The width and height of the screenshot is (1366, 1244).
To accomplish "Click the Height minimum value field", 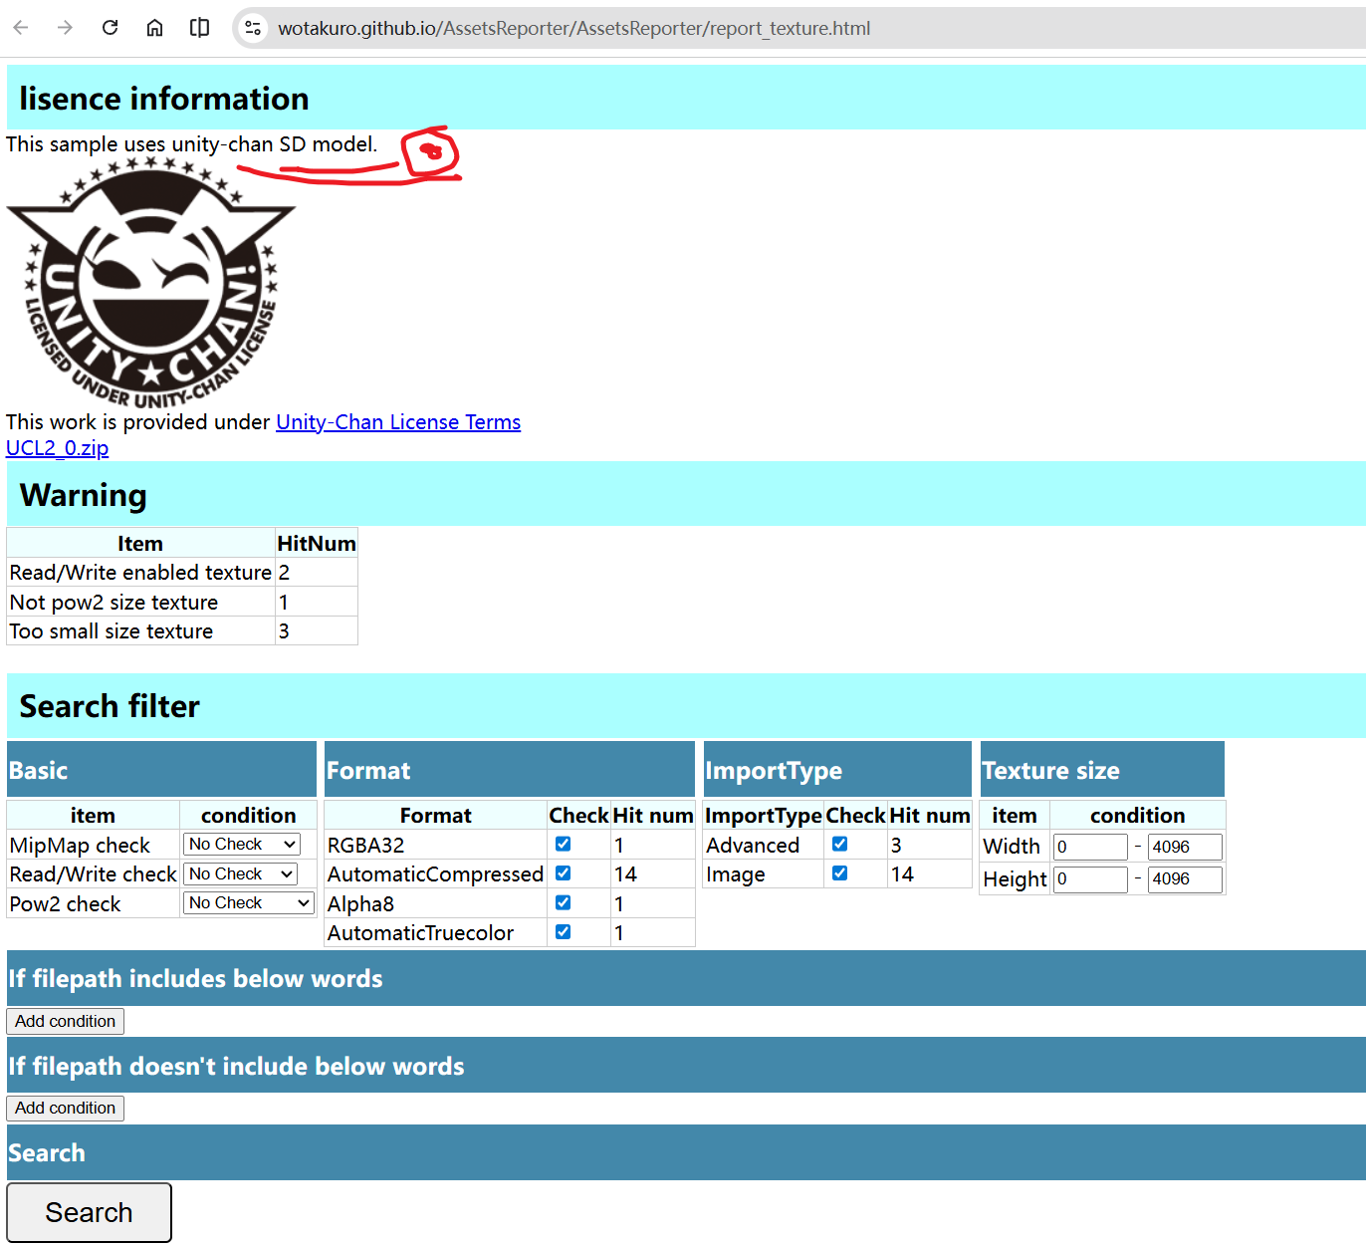I will [1090, 878].
